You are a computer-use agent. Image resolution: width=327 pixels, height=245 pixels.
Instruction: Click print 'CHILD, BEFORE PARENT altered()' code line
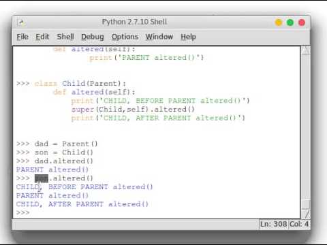click(x=160, y=101)
